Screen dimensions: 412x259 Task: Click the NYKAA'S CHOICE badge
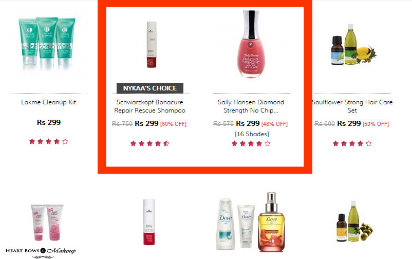[150, 88]
